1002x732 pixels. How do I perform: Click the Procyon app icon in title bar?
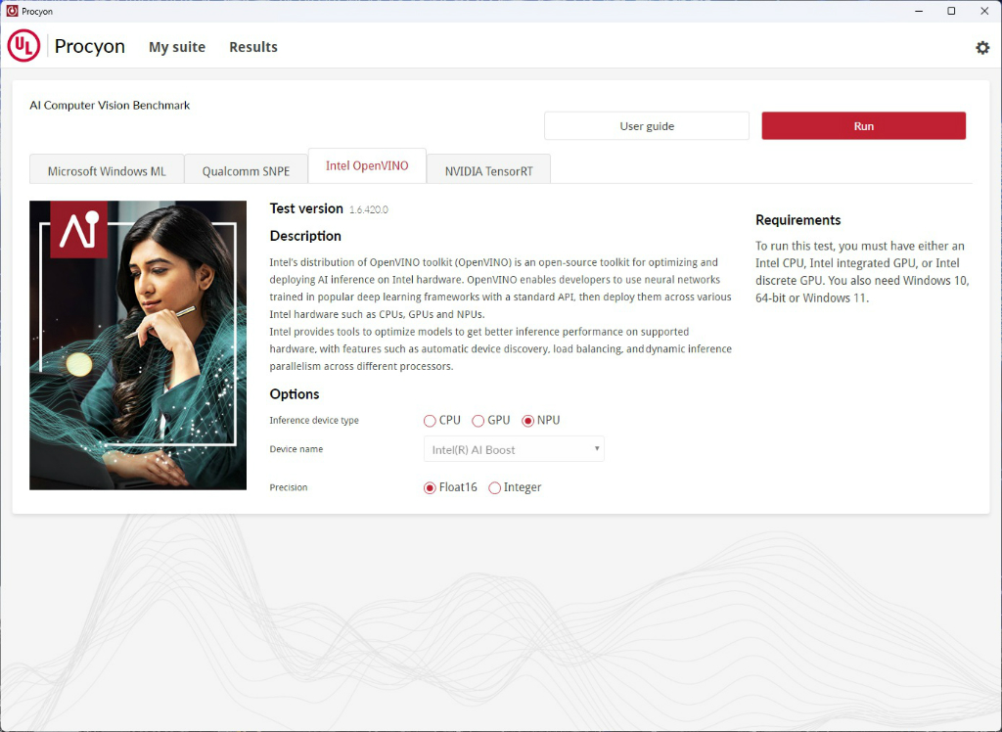pyautogui.click(x=12, y=11)
